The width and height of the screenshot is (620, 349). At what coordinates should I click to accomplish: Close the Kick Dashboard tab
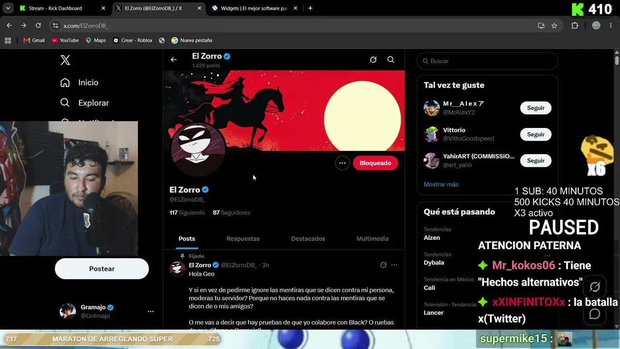point(103,8)
